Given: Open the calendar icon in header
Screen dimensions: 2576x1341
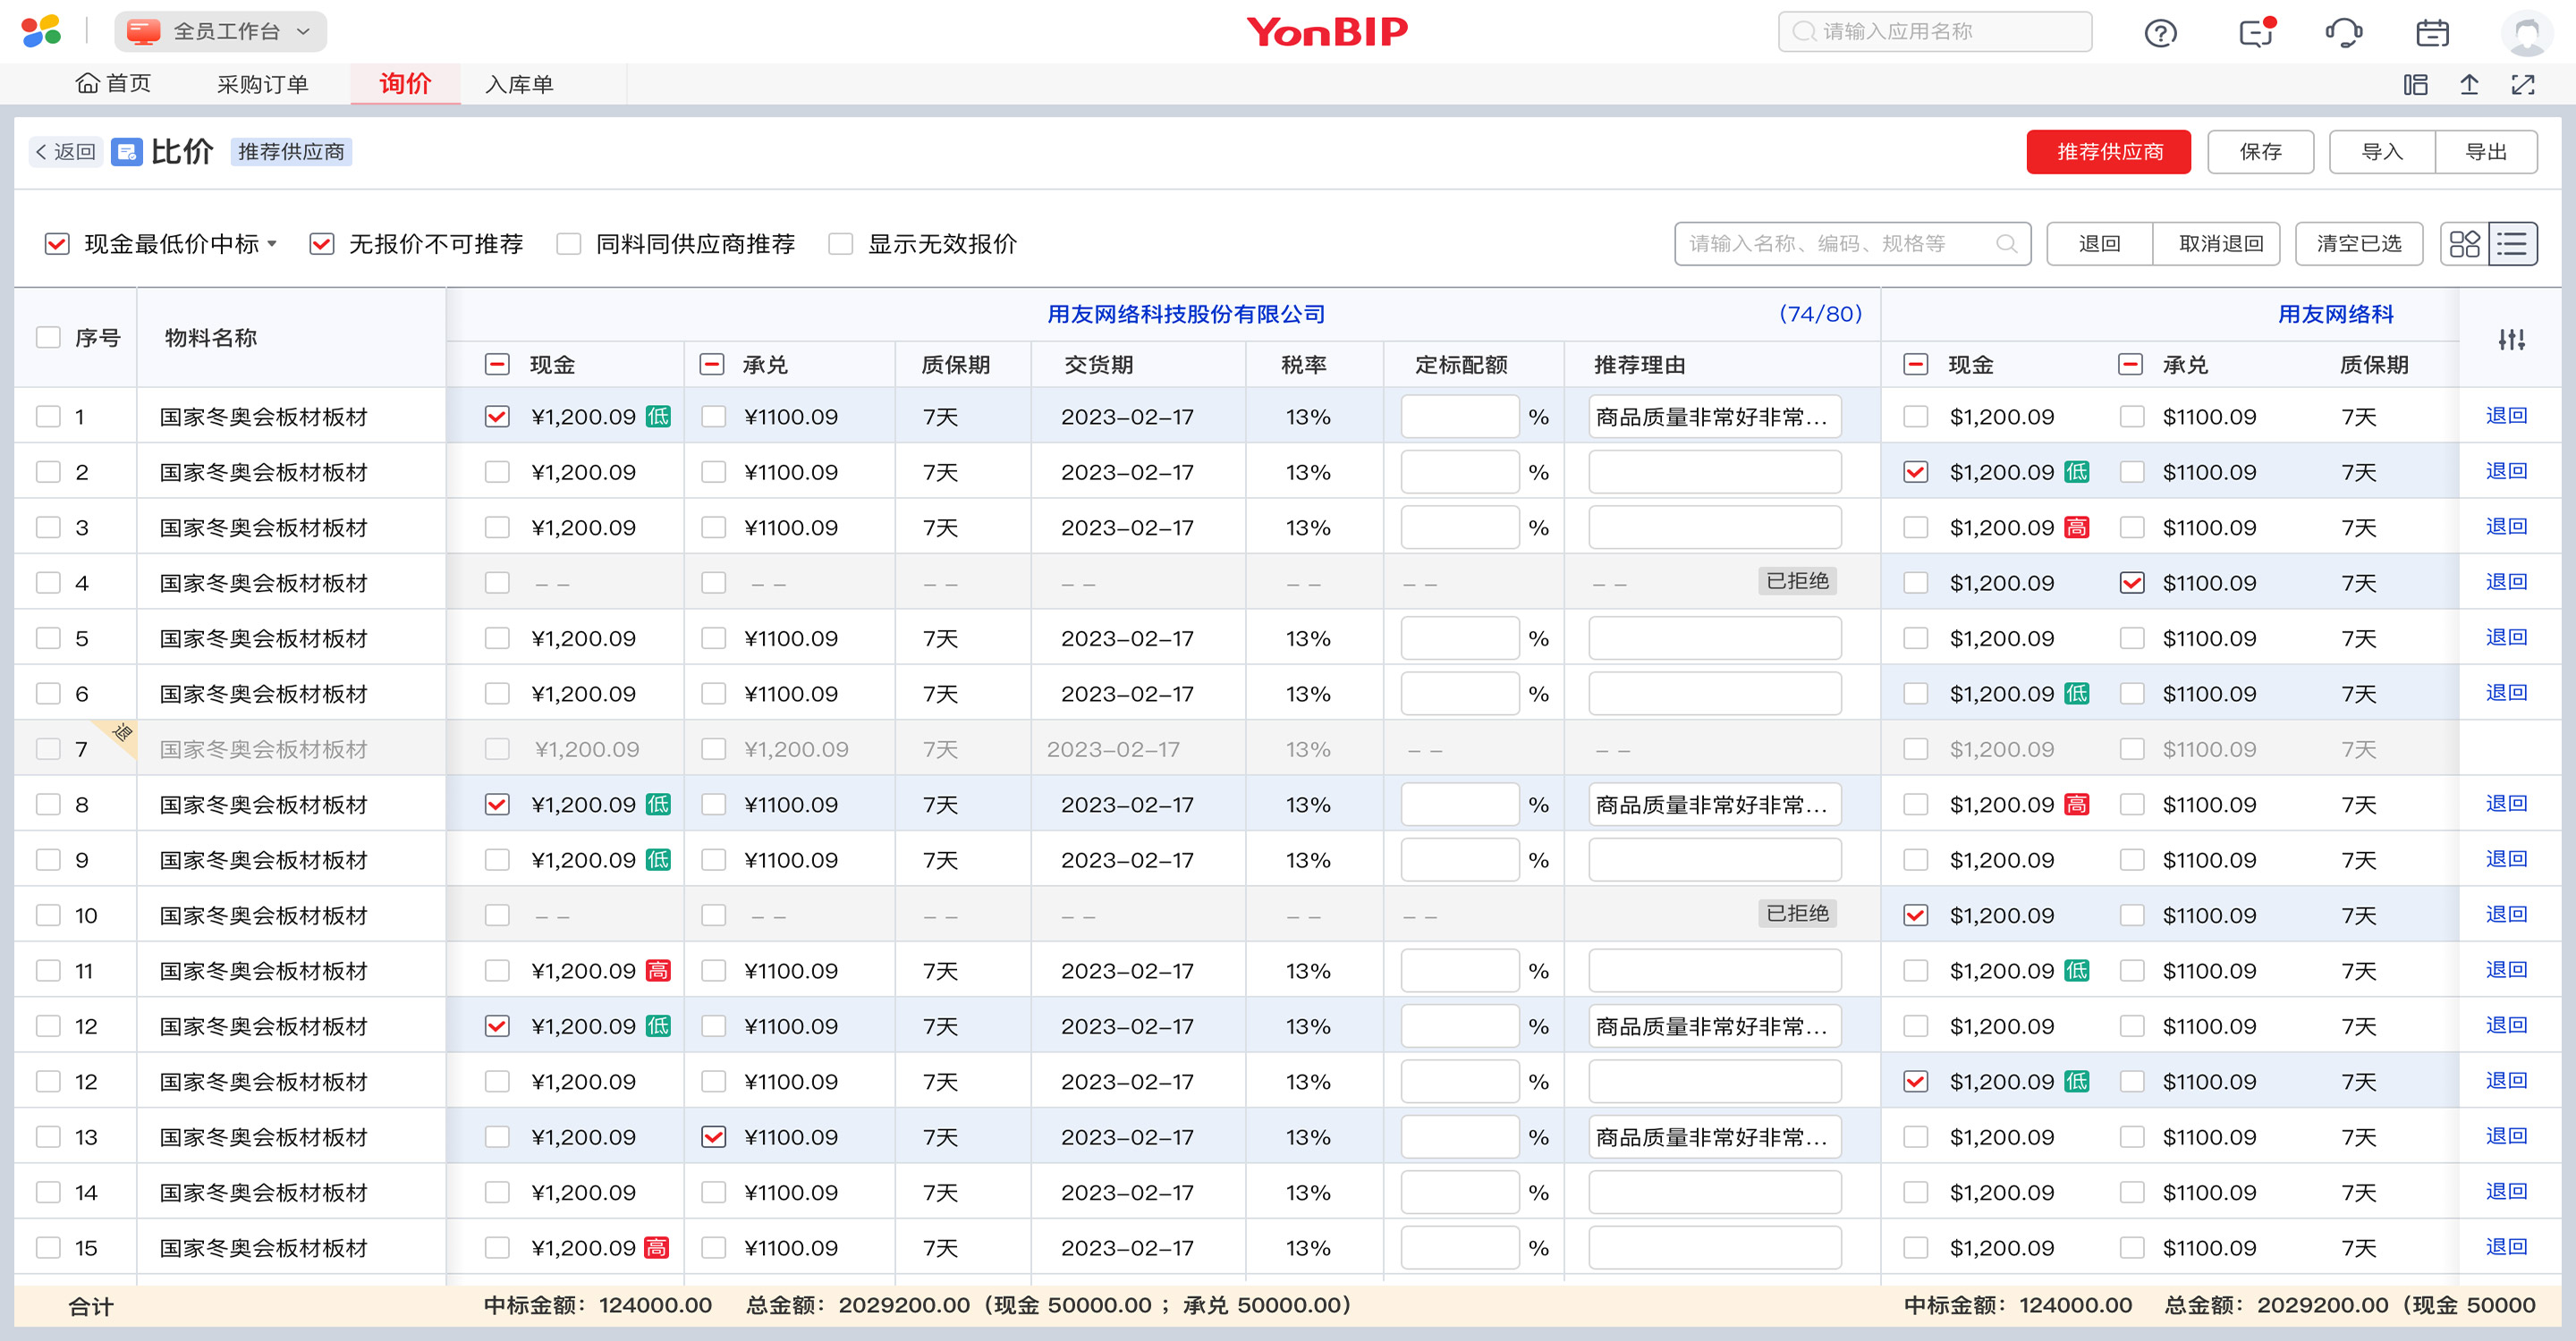Looking at the screenshot, I should [x=2432, y=33].
